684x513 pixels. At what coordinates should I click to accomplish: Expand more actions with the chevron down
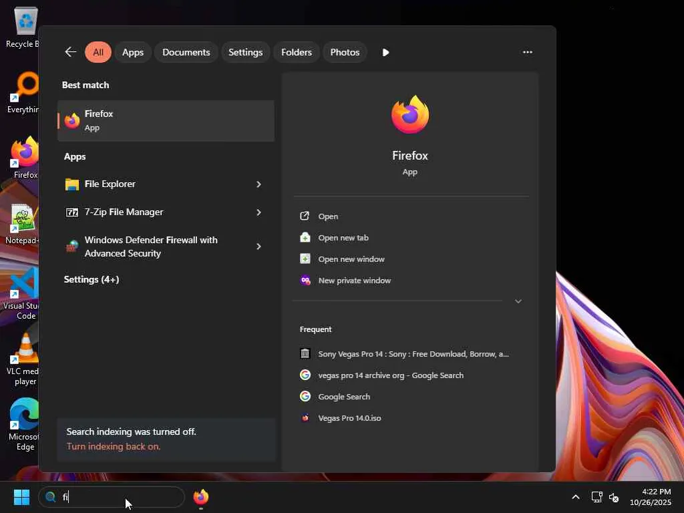tap(518, 301)
